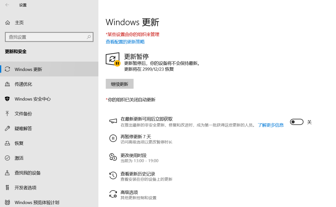Follow the 了解更多信息 link

tap(271, 125)
